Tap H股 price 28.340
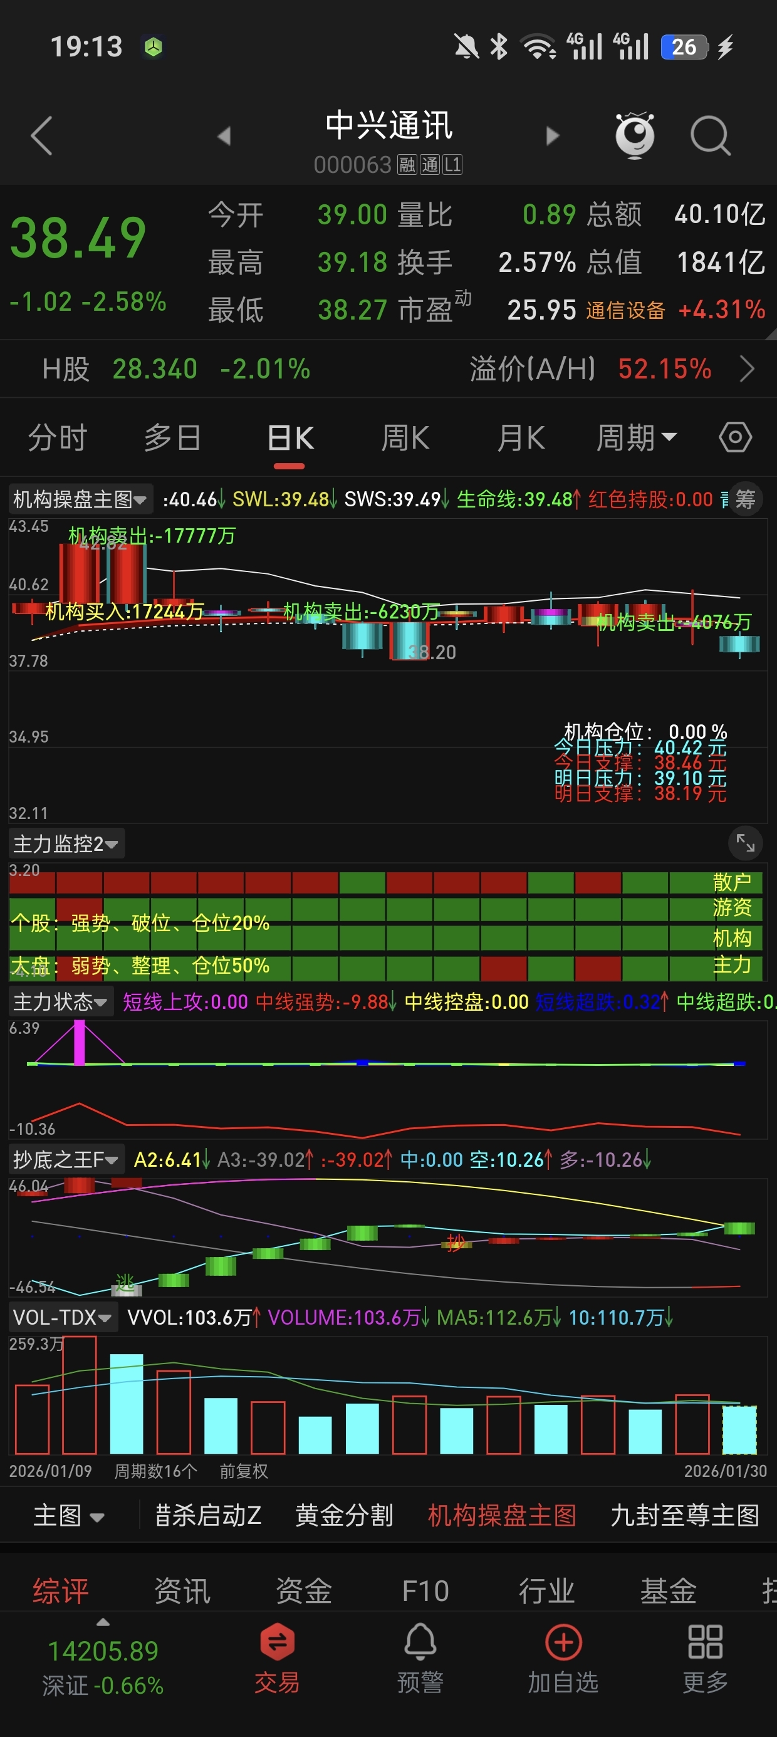The height and width of the screenshot is (1737, 777). pos(154,369)
